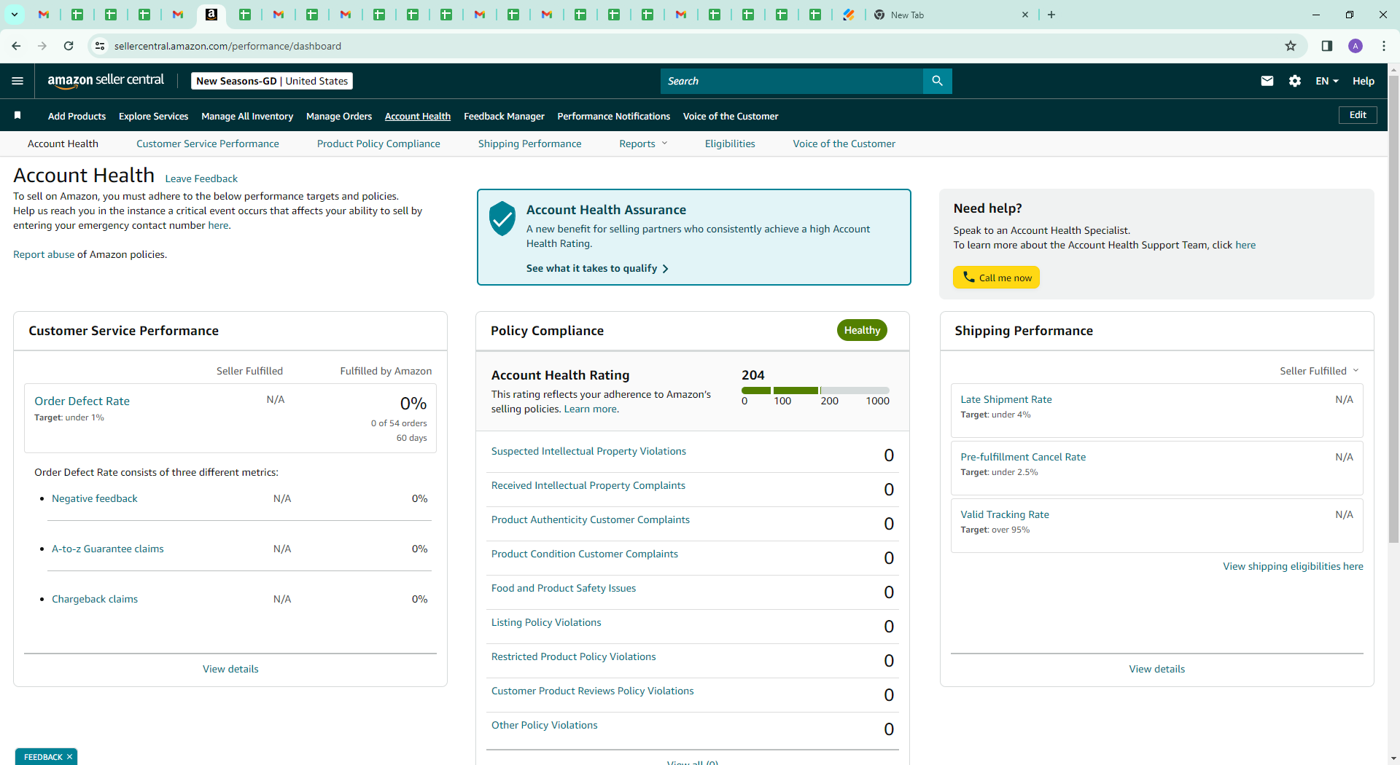The height and width of the screenshot is (765, 1400).
Task: Open the Shipping Performance tab
Action: [x=530, y=144]
